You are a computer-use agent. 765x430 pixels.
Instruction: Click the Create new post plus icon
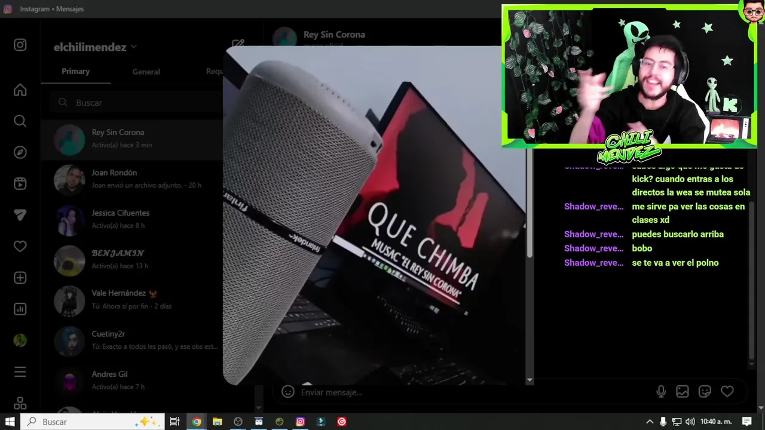pyautogui.click(x=20, y=278)
